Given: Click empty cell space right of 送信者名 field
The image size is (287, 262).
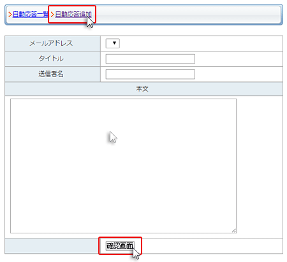Looking at the screenshot, I should pyautogui.click(x=239, y=74).
